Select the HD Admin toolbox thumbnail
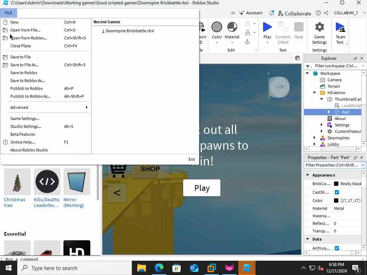The image size is (367, 275). point(77,248)
